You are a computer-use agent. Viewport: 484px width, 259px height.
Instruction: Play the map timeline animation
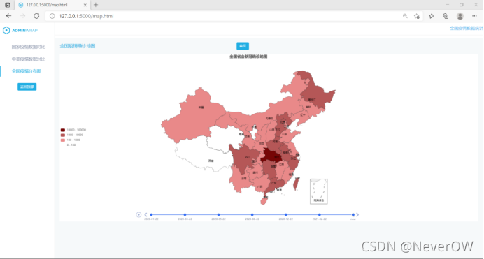(138, 214)
